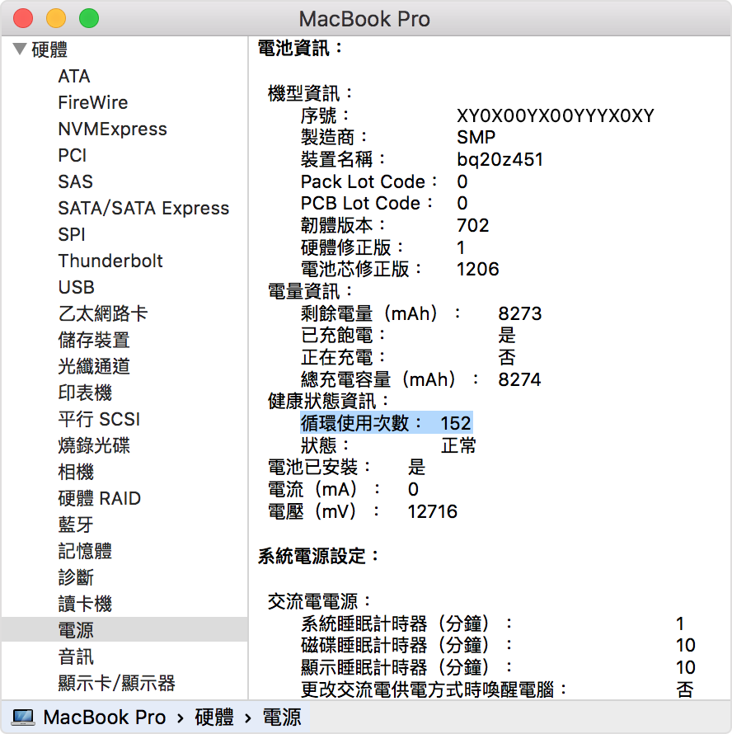Click the 交流電電源 subsection label
This screenshot has width=732, height=734.
click(319, 601)
